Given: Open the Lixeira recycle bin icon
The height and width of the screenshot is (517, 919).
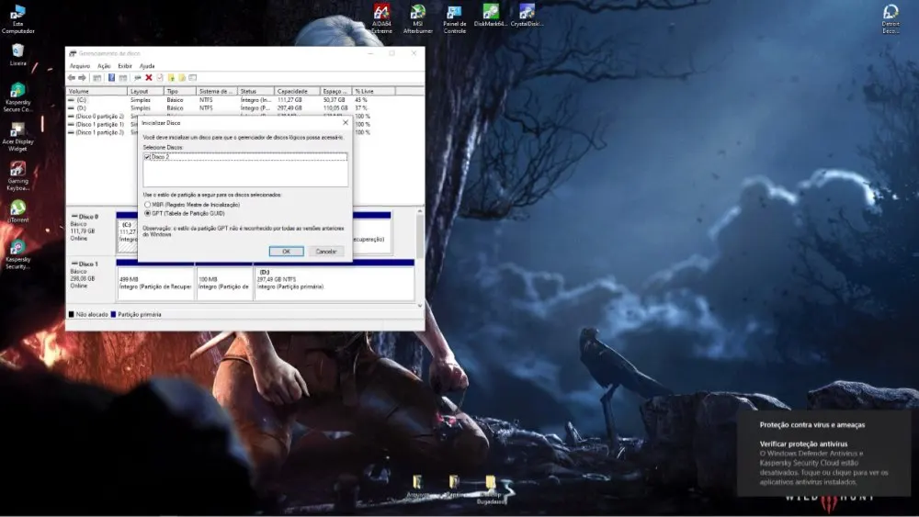Looking at the screenshot, I should click(17, 56).
